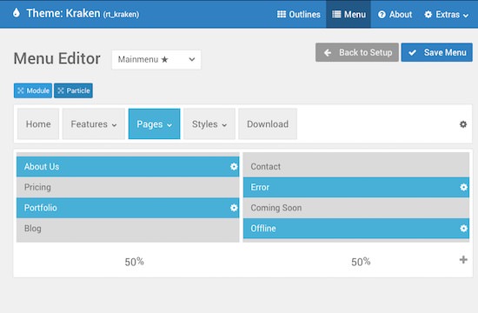Open settings gear for Offline item
The height and width of the screenshot is (313, 478).
pyautogui.click(x=463, y=228)
